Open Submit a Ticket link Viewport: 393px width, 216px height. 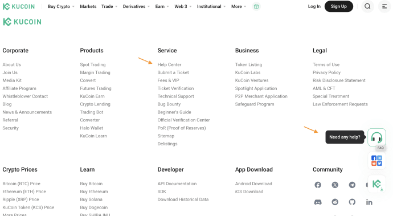173,72
